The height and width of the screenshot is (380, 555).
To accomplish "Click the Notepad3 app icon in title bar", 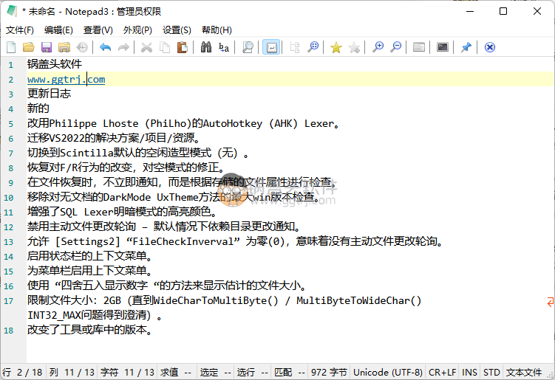I will tap(12, 11).
